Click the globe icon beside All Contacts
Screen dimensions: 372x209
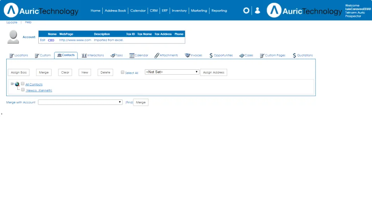[x=17, y=84]
